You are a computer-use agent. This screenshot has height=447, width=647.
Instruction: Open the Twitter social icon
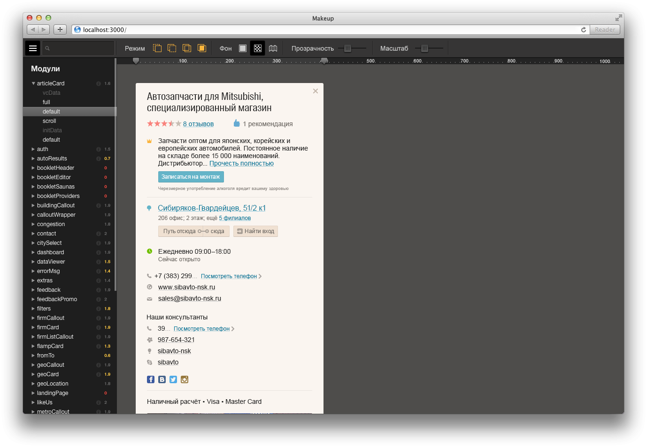173,379
